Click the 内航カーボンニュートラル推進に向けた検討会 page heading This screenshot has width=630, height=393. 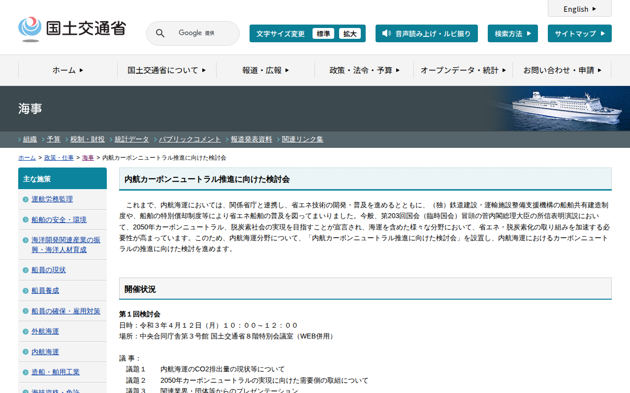[x=365, y=179]
